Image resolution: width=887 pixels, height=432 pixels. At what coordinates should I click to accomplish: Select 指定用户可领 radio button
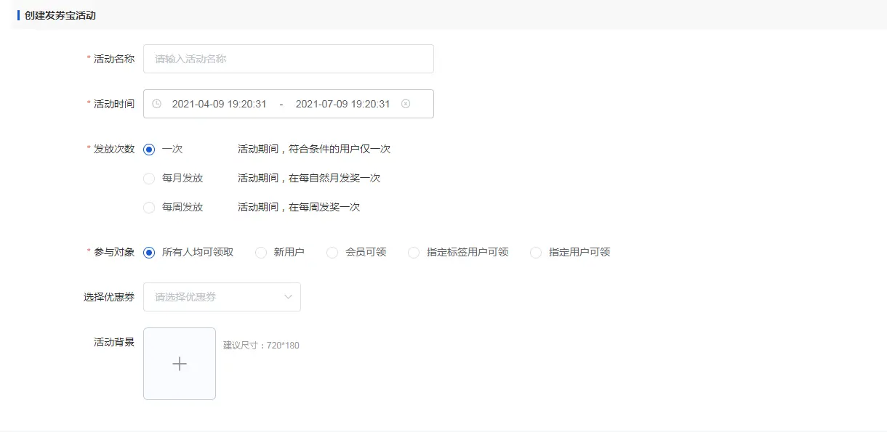[x=536, y=253]
